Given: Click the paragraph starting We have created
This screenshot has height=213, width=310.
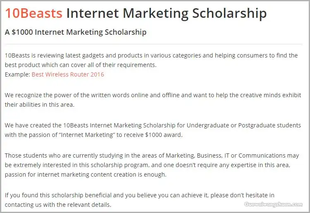Looking at the screenshot, I should pos(153,130).
